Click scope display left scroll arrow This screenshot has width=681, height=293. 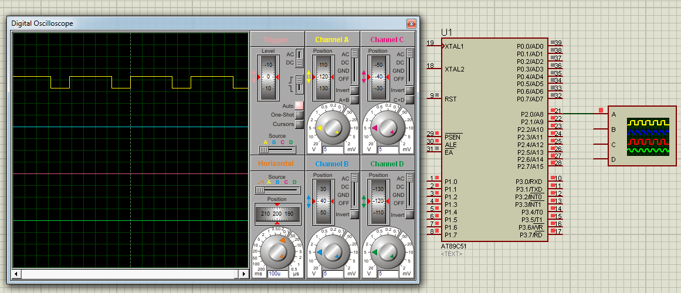(x=16, y=274)
